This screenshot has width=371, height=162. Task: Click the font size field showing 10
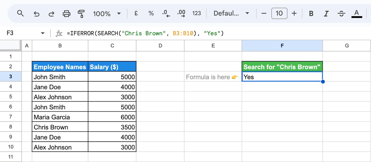pyautogui.click(x=279, y=13)
